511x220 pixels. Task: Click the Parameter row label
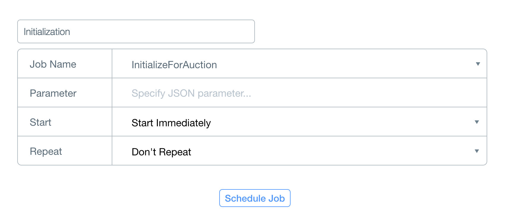pos(53,93)
